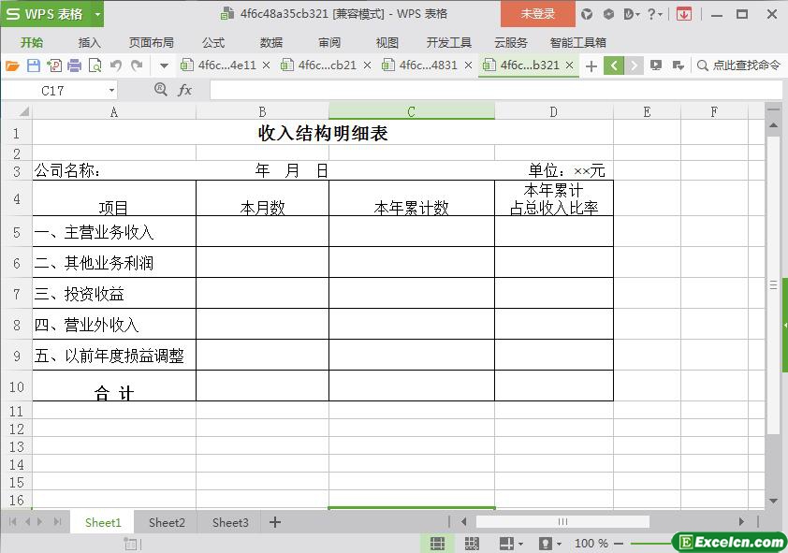This screenshot has height=553, width=788.
Task: Select Sheet1 worksheet tab
Action: coord(103,523)
